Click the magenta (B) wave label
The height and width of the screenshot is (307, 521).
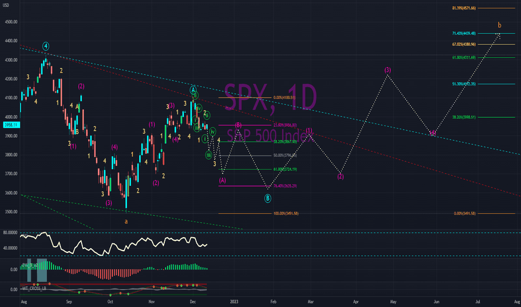pos(238,125)
